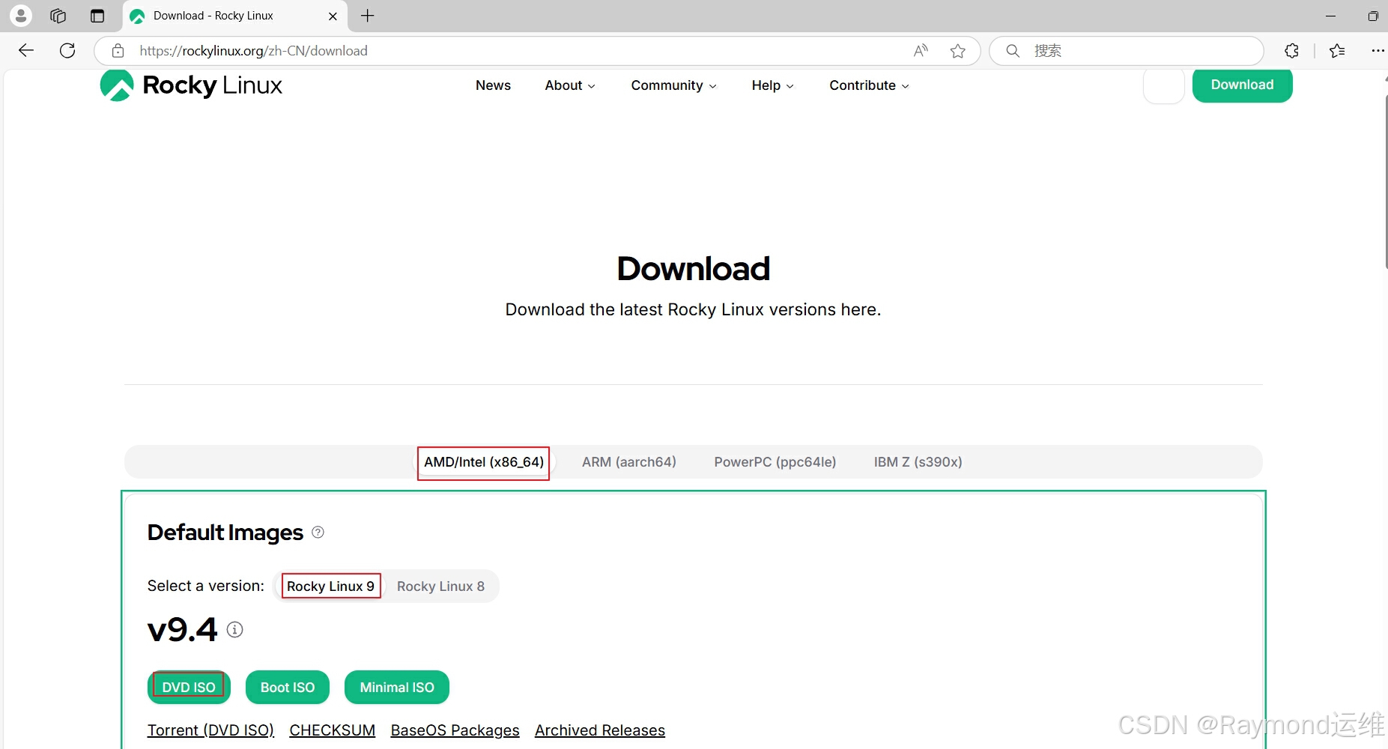Open browser settings and more menu

(x=1378, y=51)
